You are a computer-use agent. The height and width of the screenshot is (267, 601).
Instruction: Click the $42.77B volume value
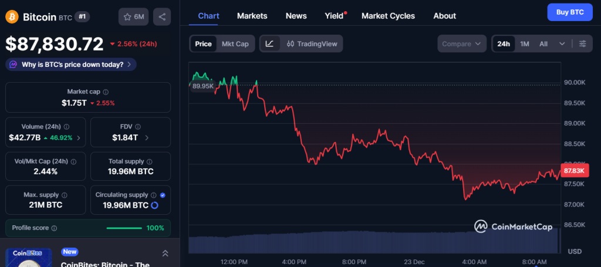(x=25, y=138)
